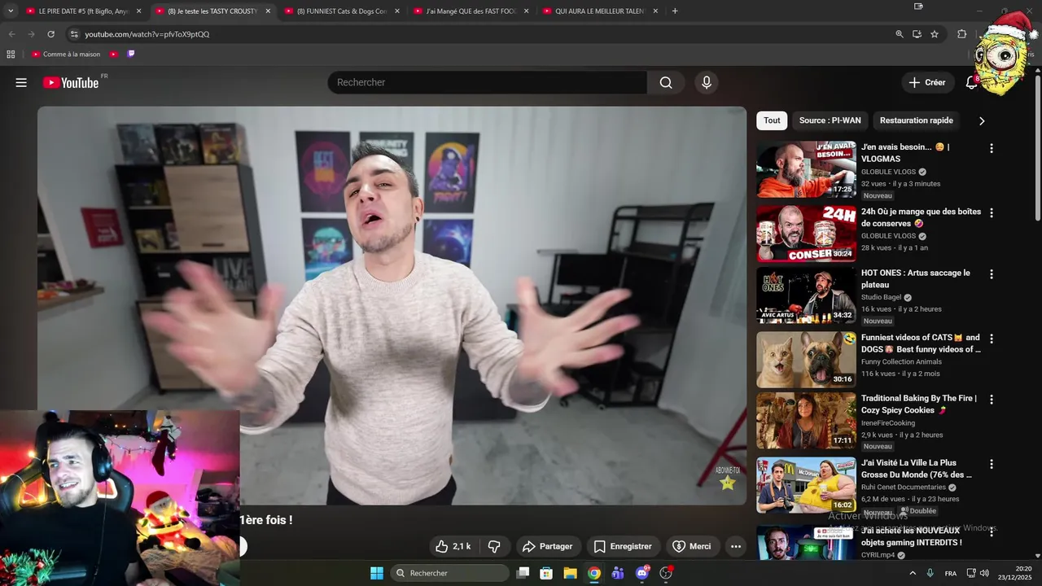Screen dimensions: 1042x586
Task: Open Chrome's zoom magnifier in address bar
Action: tap(900, 34)
